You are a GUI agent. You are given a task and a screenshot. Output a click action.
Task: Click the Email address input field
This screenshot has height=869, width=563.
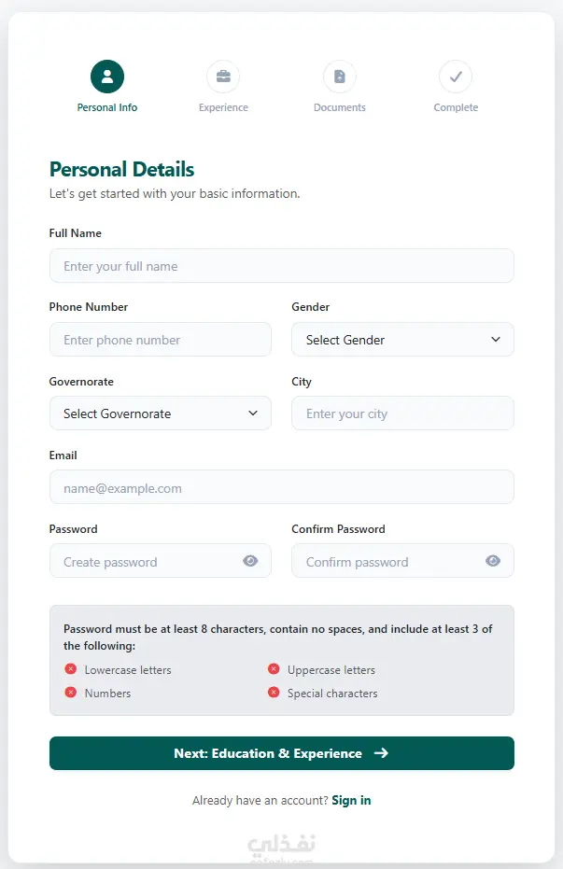point(282,487)
